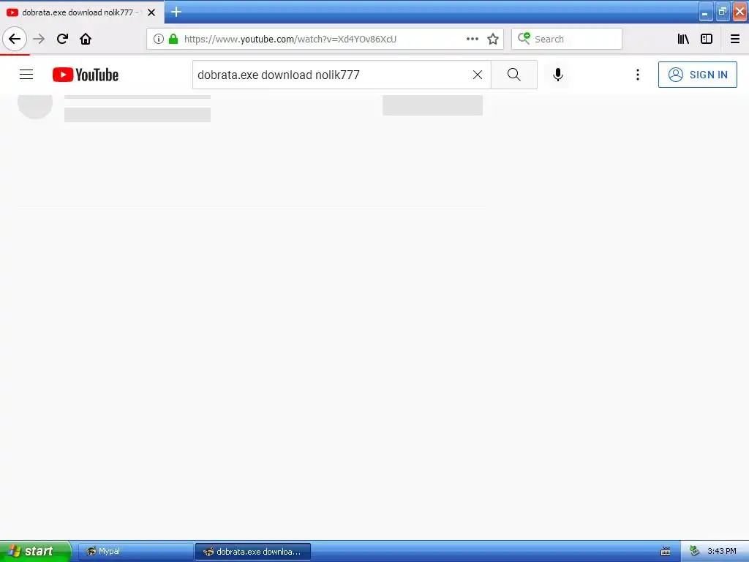The image size is (749, 562).
Task: Open page actions three-dot menu in address bar
Action: click(x=473, y=39)
